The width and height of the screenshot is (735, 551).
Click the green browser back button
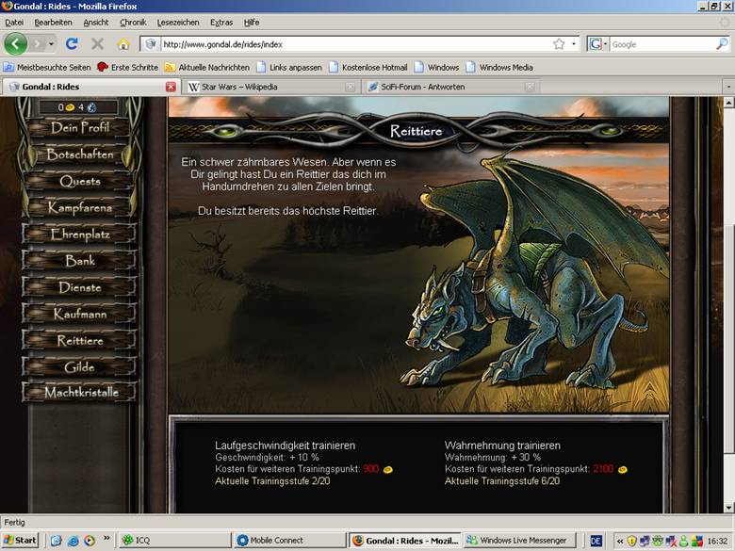16,43
